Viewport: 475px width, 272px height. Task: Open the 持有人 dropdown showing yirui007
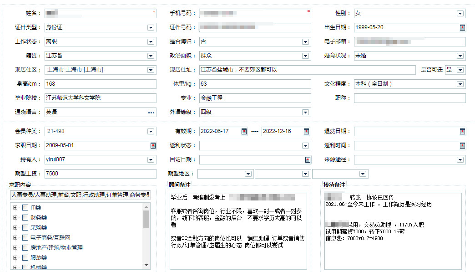click(151, 159)
